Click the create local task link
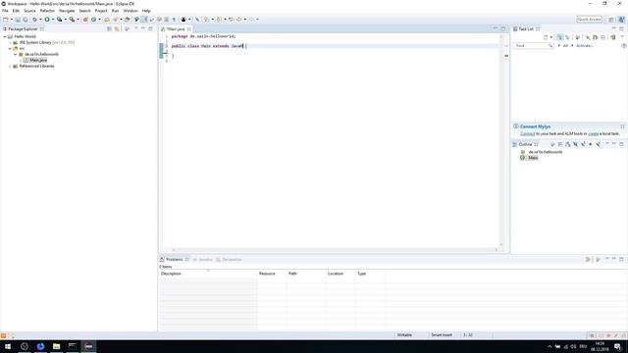628x353 pixels. point(593,133)
